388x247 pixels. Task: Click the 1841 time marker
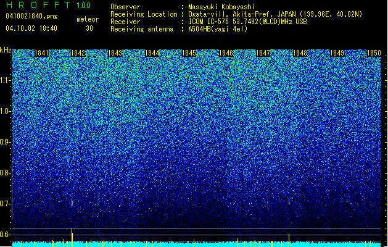pos(41,53)
